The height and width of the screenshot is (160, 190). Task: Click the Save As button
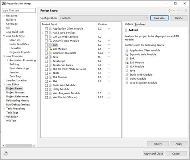click(159, 18)
